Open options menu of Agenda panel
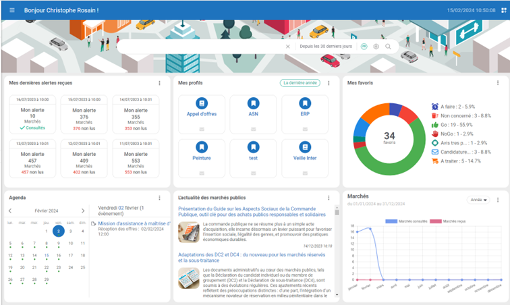Viewport: 510px width, 305px height. [x=159, y=198]
